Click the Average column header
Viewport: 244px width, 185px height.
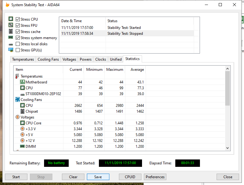click(x=135, y=70)
